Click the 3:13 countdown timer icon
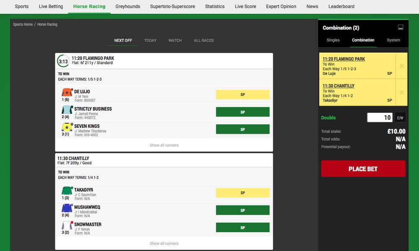 click(x=63, y=61)
